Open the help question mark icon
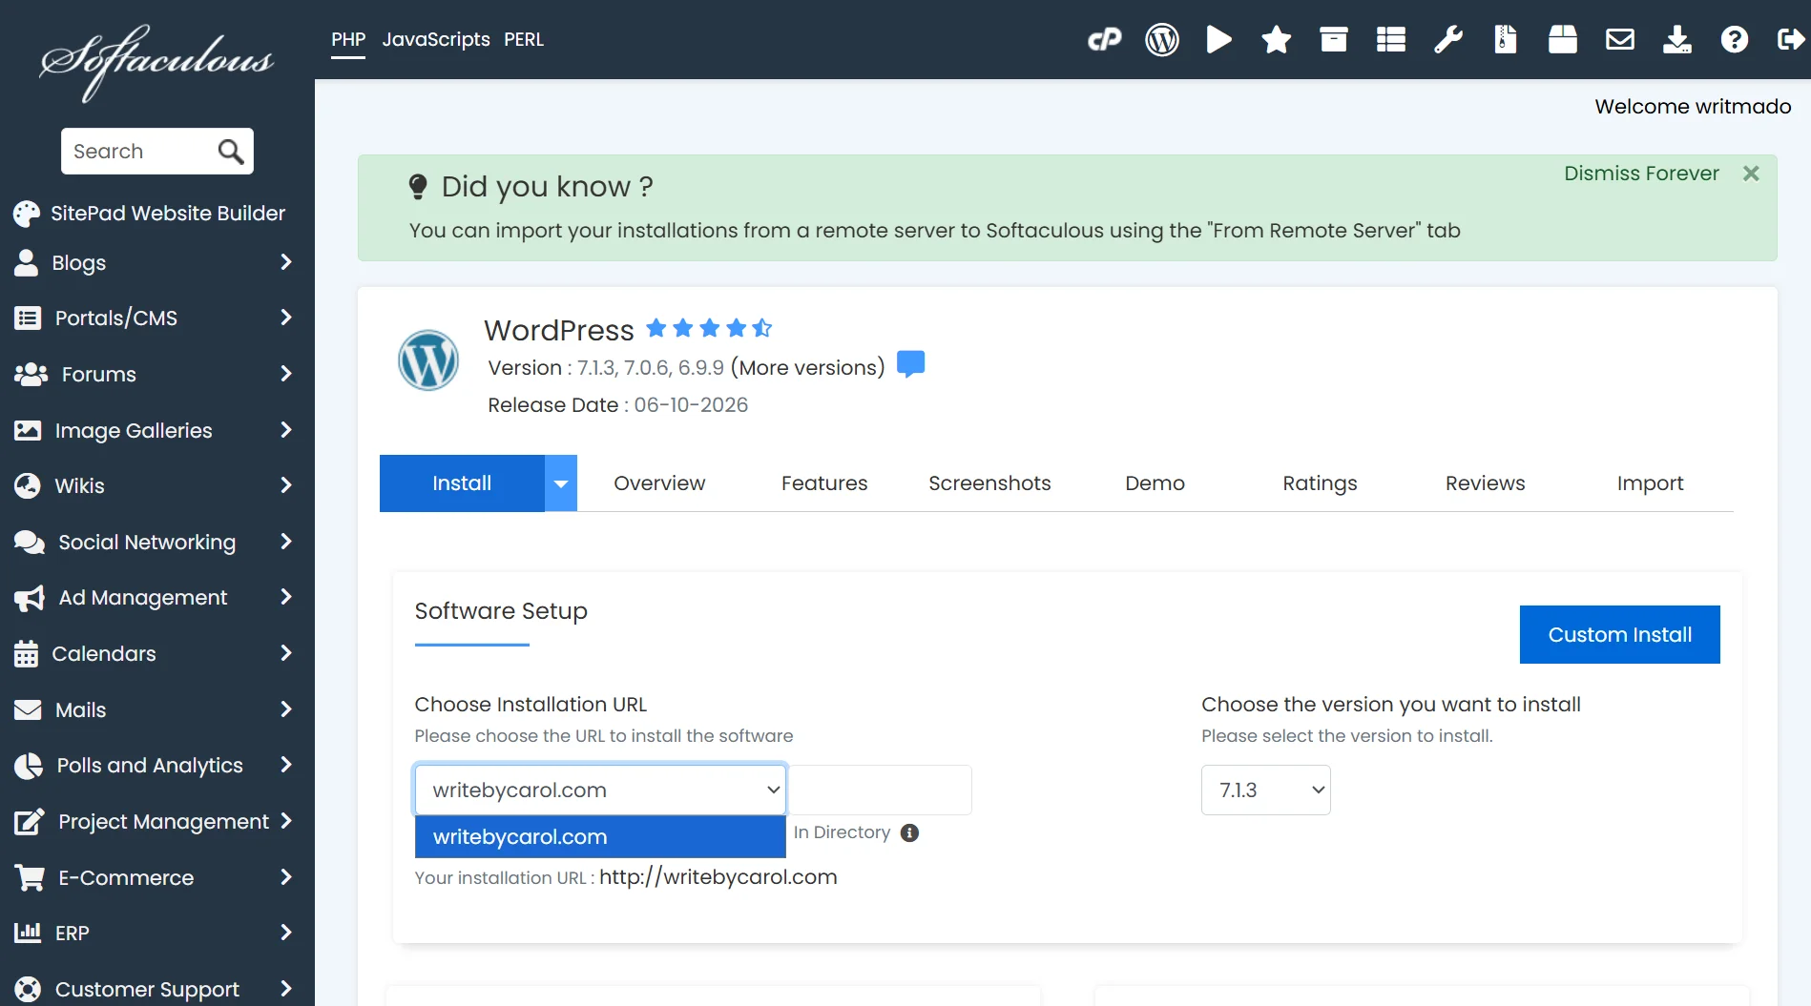Viewport: 1811px width, 1006px height. 1735,39
